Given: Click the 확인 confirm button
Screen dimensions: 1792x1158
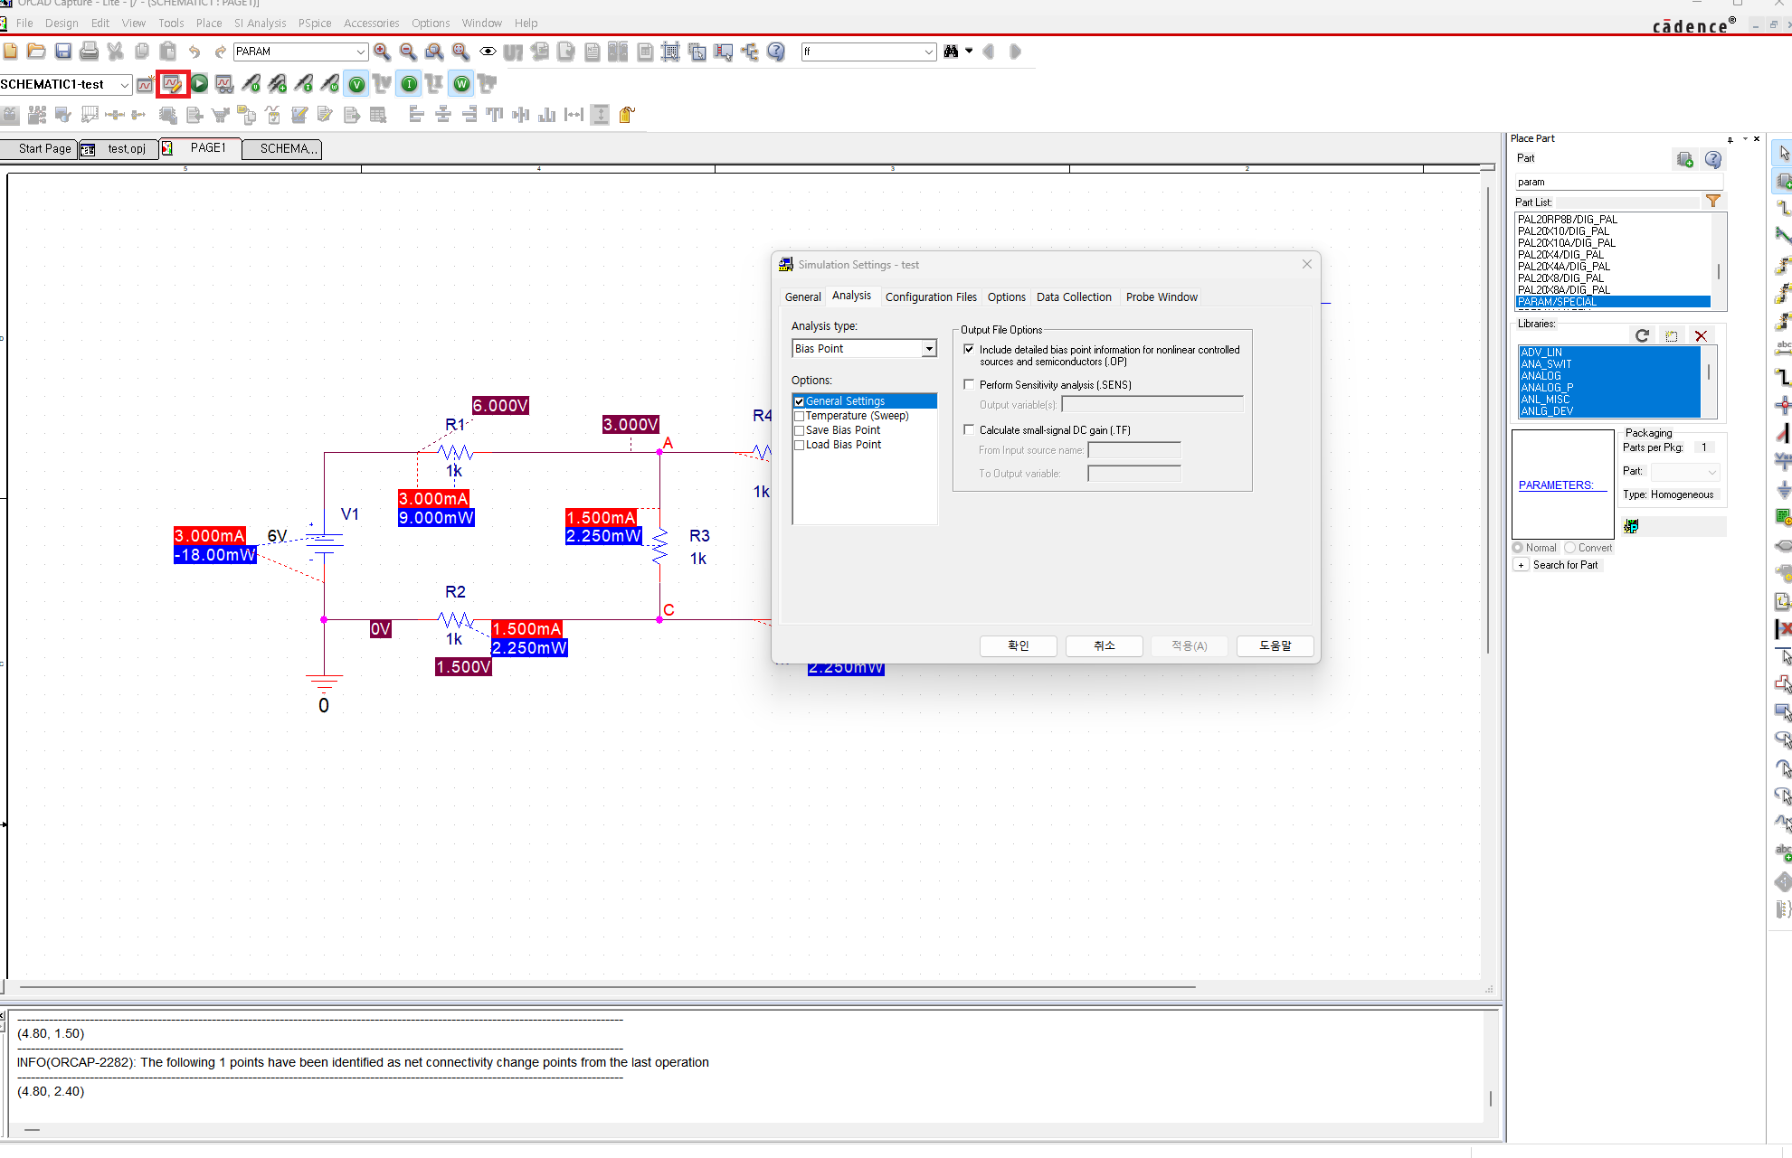Looking at the screenshot, I should [x=1018, y=645].
